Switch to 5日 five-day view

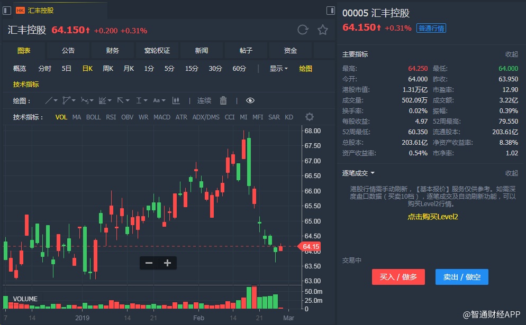click(67, 69)
